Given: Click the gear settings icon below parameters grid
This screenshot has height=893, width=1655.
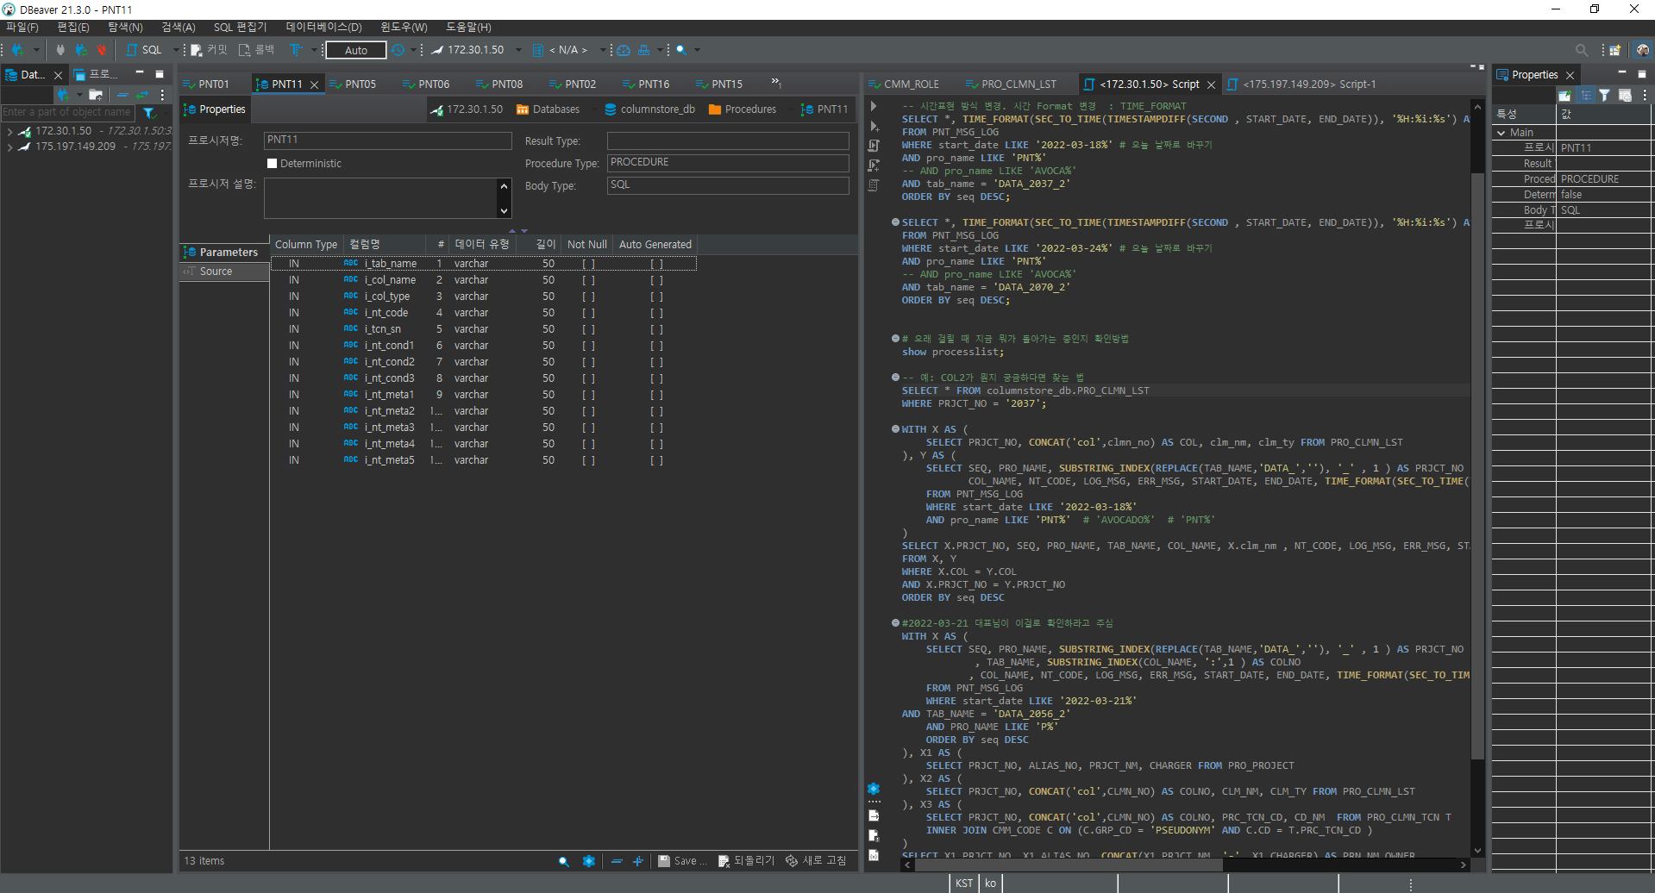Looking at the screenshot, I should click(x=589, y=861).
